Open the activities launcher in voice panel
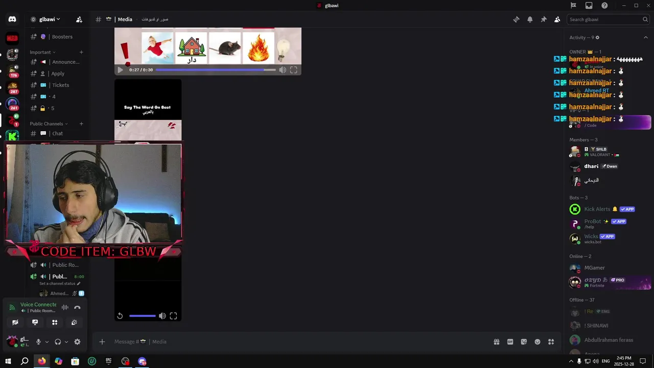Screen dimensions: 654x368 pyautogui.click(x=55, y=322)
